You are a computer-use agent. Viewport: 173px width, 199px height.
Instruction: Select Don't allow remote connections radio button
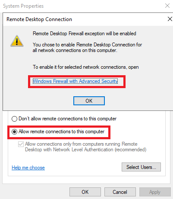tap(14, 119)
